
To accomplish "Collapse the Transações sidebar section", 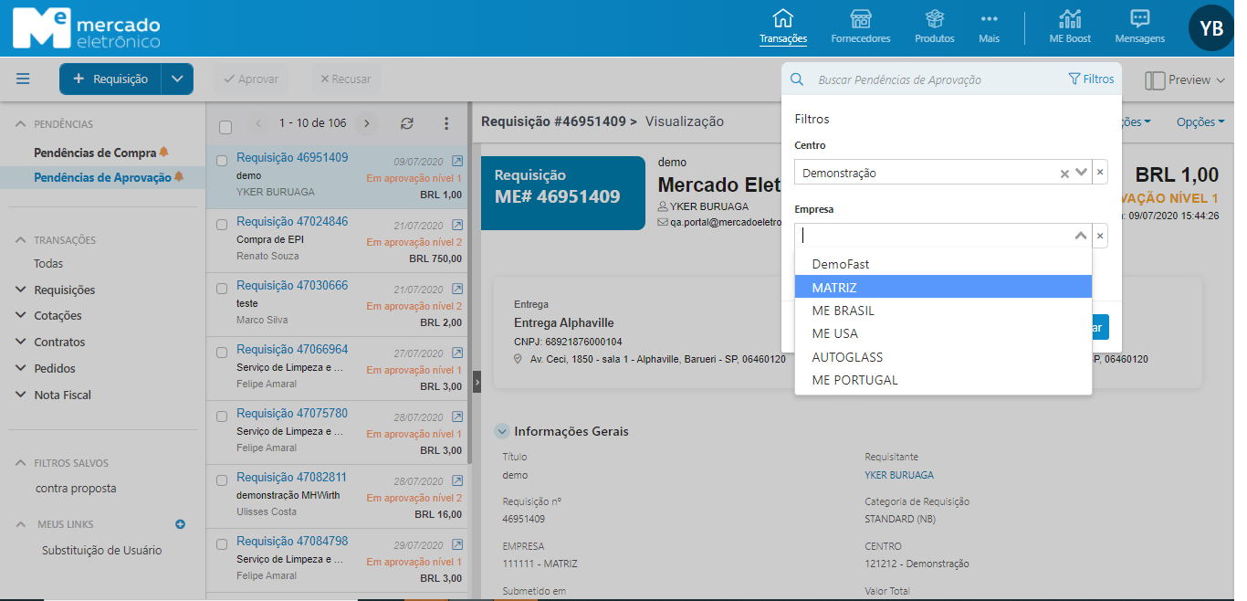I will coord(22,240).
